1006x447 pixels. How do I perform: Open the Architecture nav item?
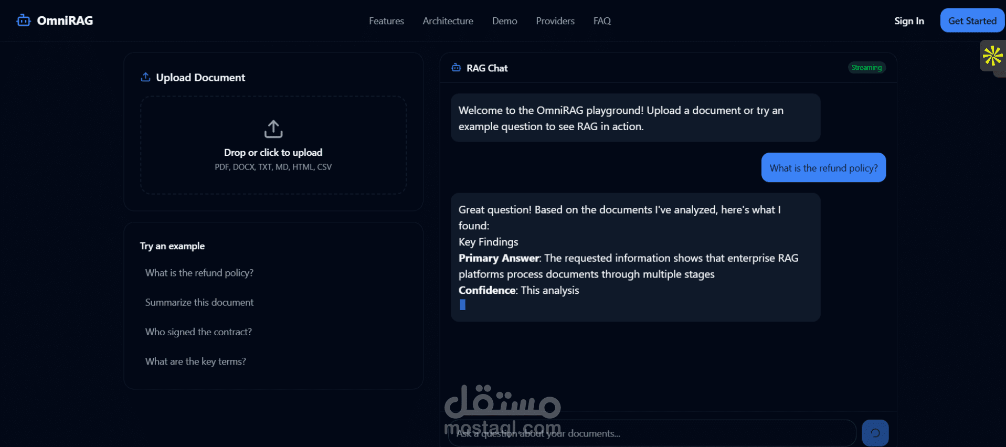coord(448,21)
